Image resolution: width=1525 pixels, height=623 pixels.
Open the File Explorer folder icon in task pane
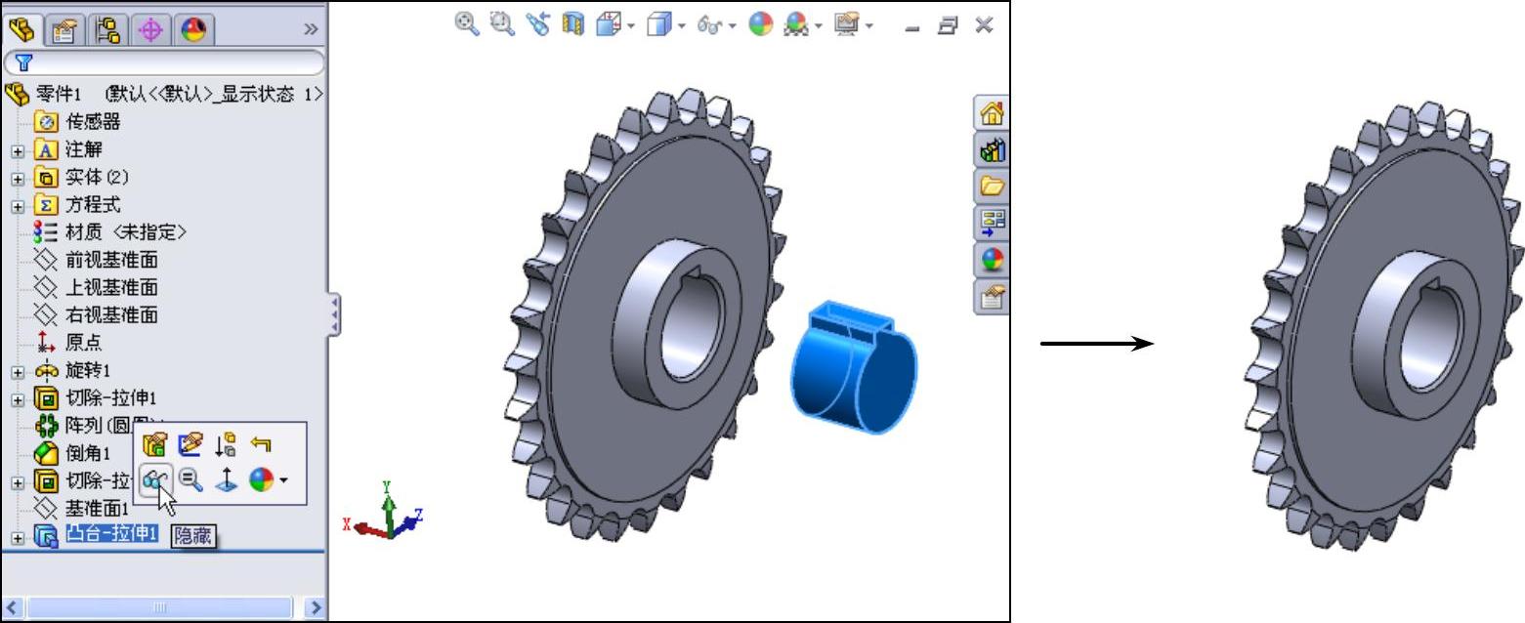click(992, 187)
